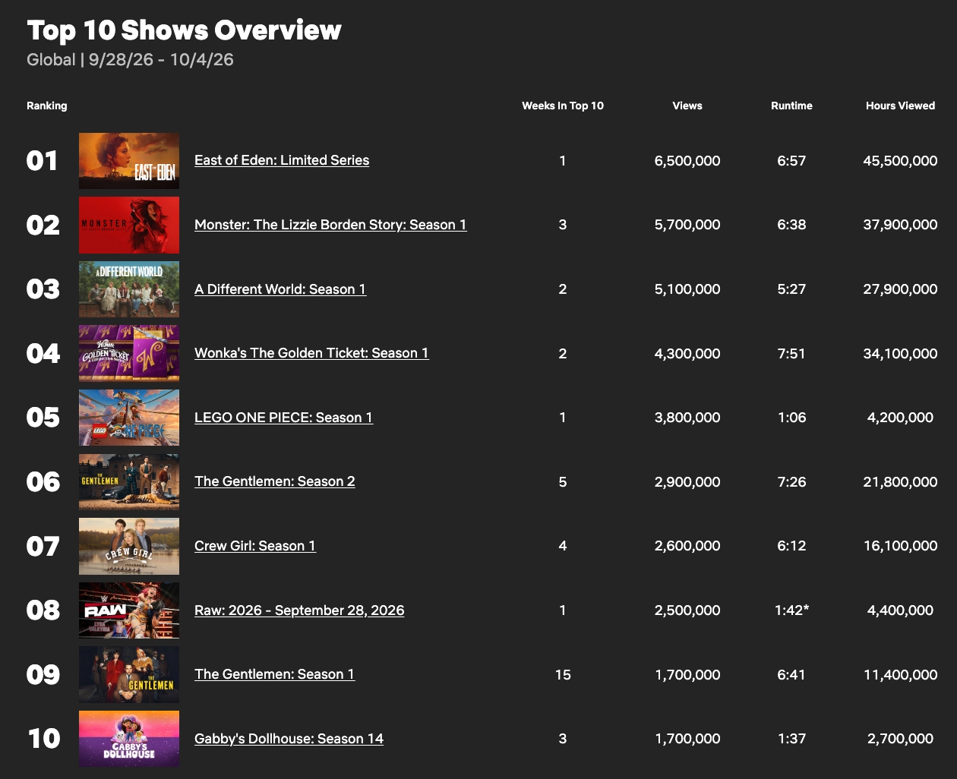Viewport: 957px width, 779px height.
Task: Select the 4,400,000 hours viewed value
Action: 900,610
